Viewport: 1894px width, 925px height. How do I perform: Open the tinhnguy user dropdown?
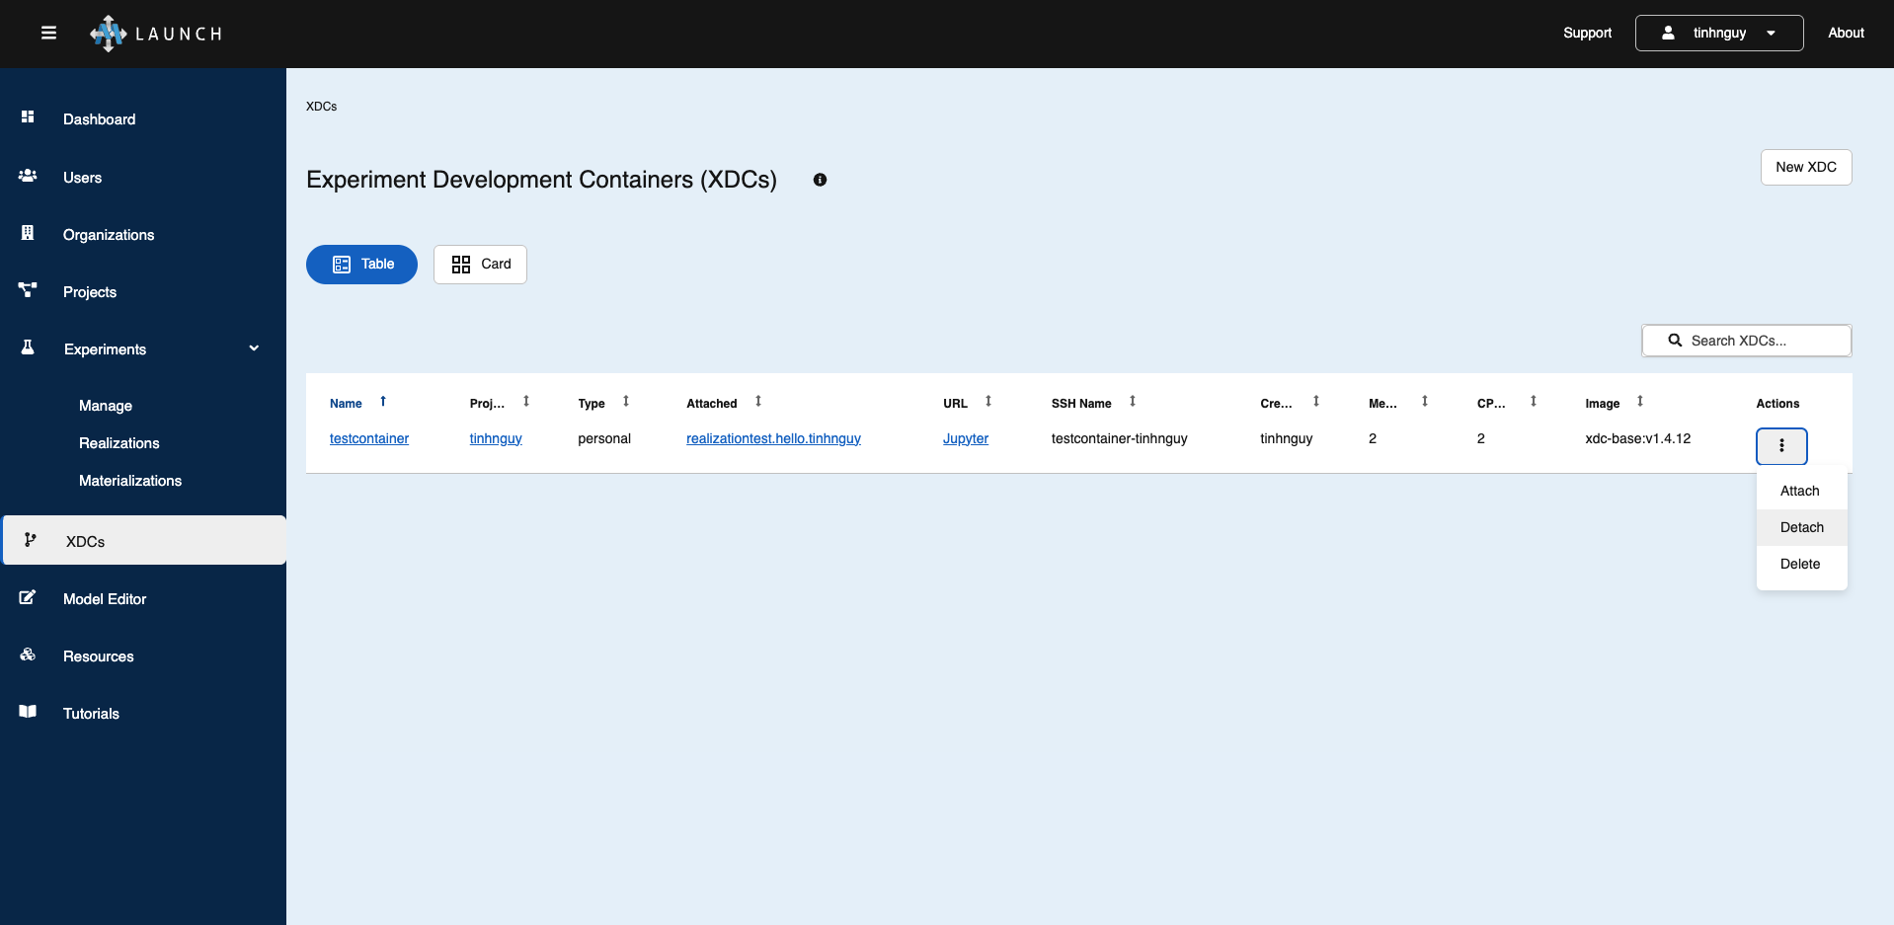click(x=1718, y=34)
